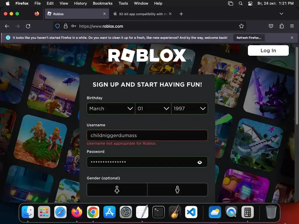Click Firefox in the Dock

click(x=77, y=212)
